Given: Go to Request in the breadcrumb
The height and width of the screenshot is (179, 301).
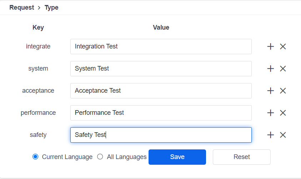Looking at the screenshot, I should (x=22, y=7).
